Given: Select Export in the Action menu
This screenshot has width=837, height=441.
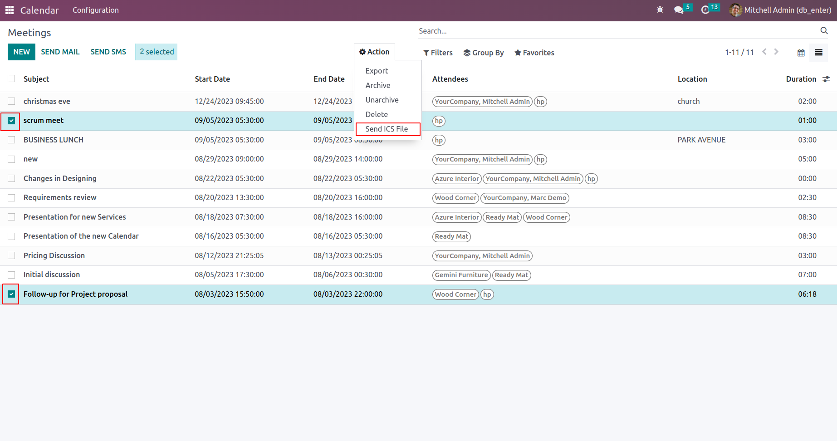Looking at the screenshot, I should tap(377, 71).
